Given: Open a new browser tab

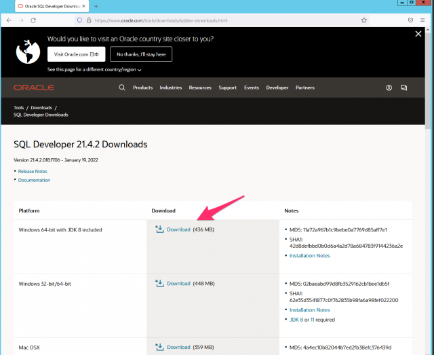Looking at the screenshot, I should click(x=96, y=6).
